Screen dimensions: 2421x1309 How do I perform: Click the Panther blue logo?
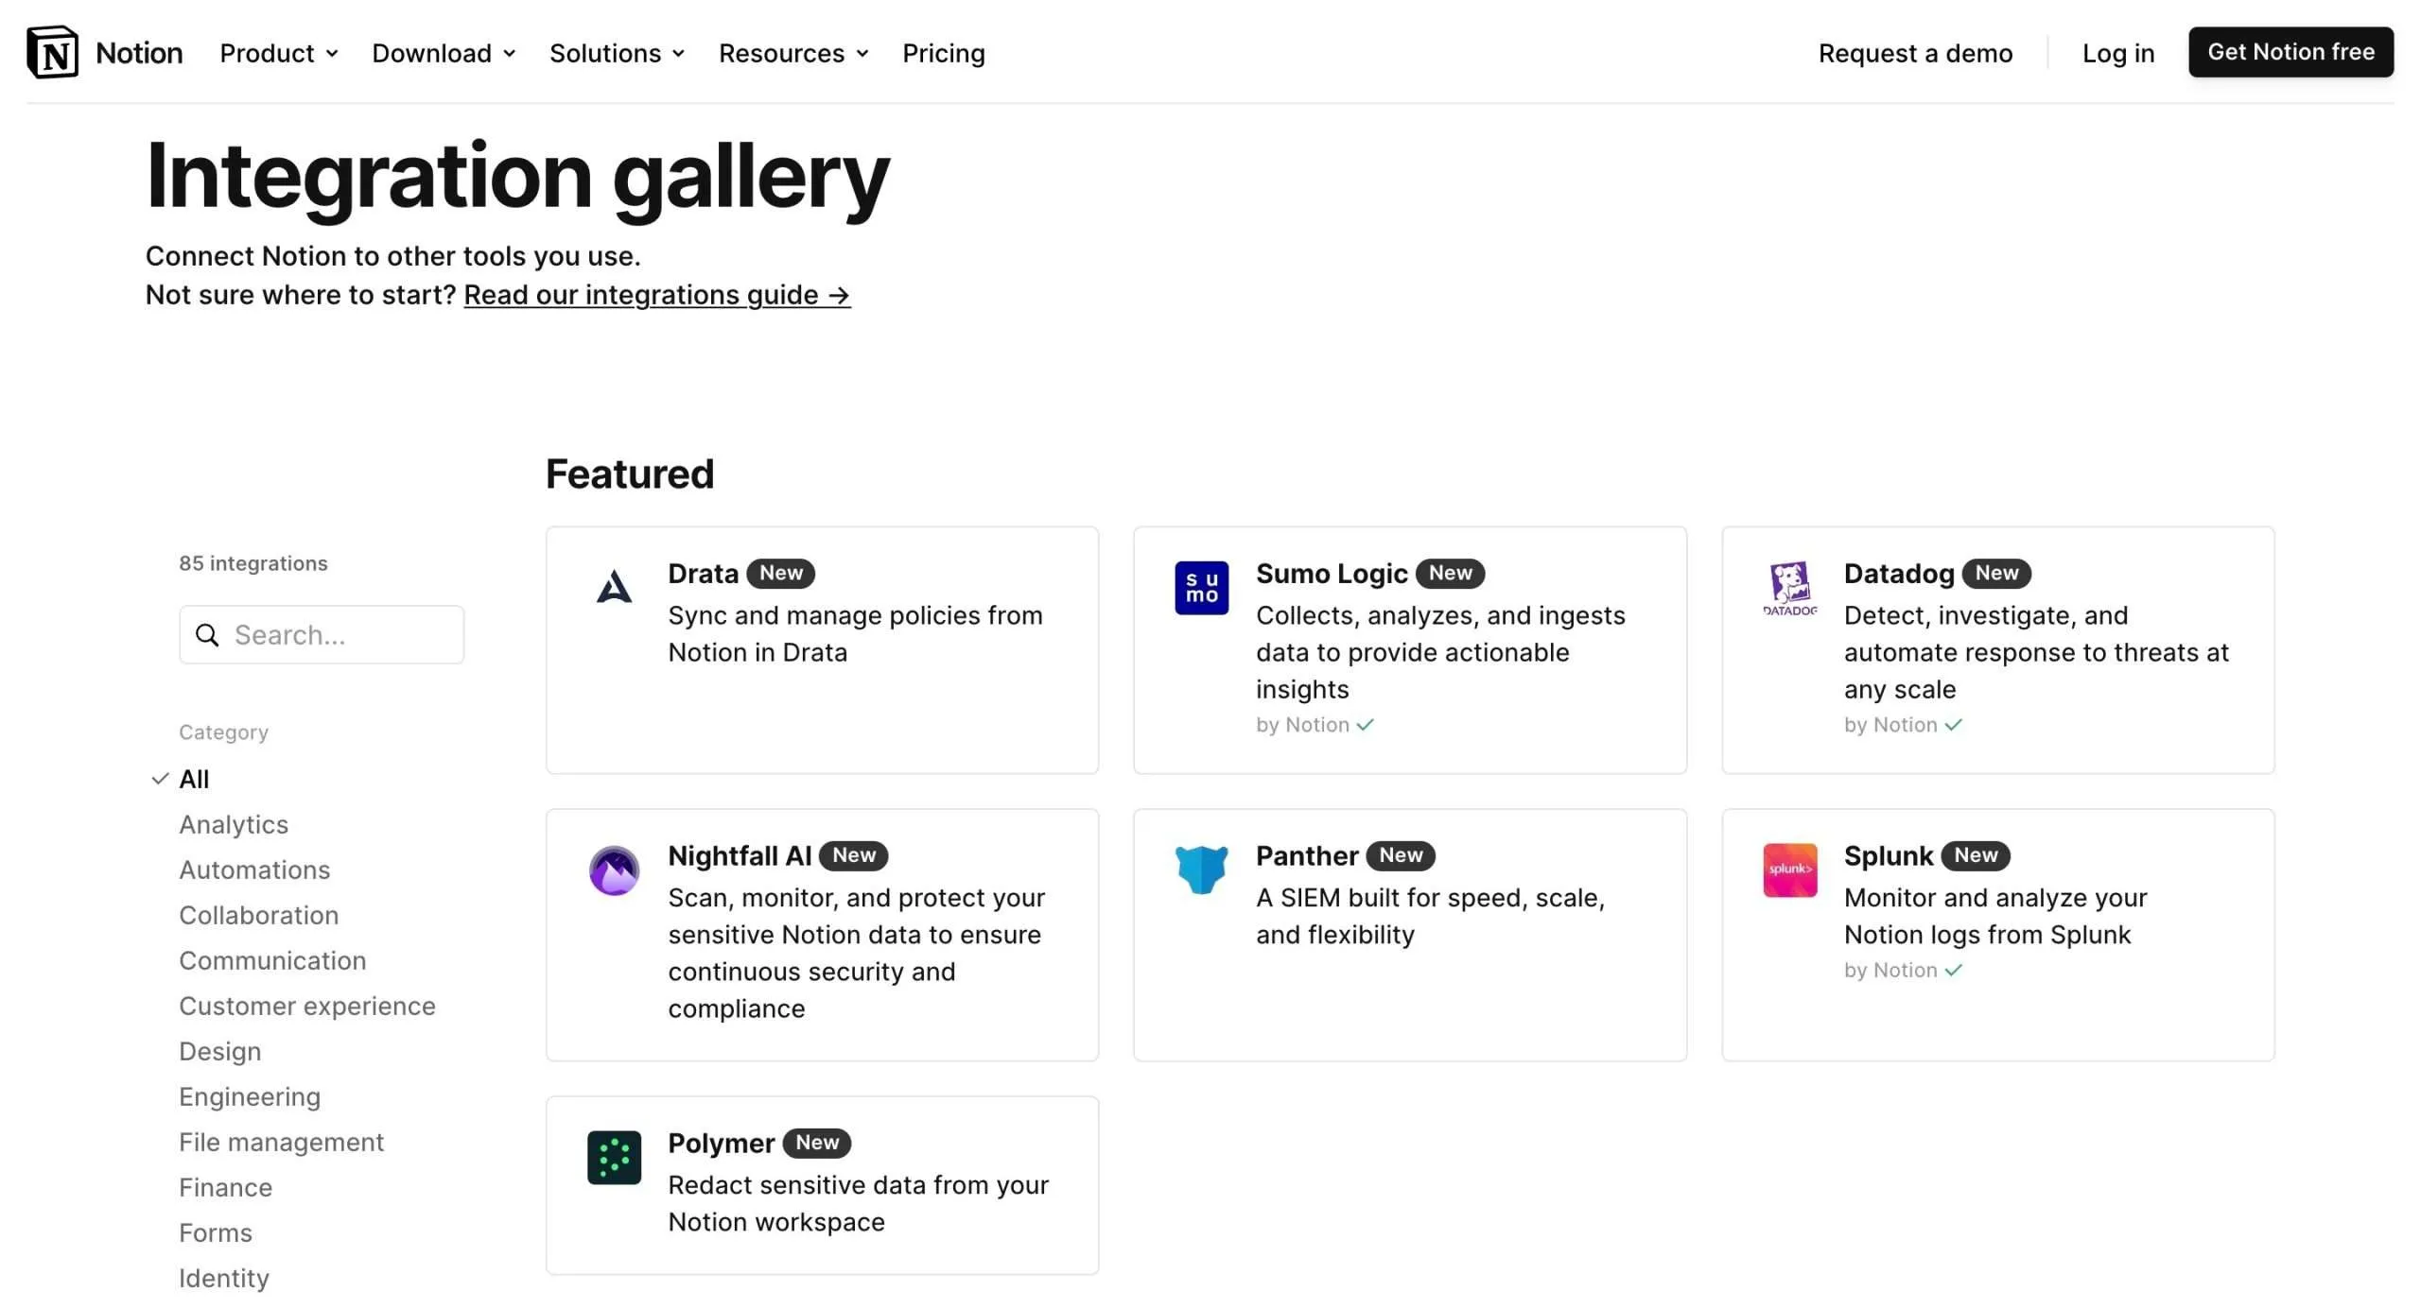pyautogui.click(x=1201, y=870)
